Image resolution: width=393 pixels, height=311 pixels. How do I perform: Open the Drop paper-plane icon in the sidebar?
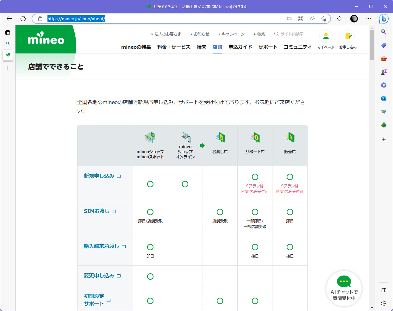(384, 111)
